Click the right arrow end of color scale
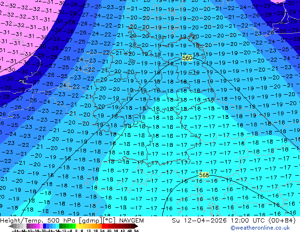The width and height of the screenshot is (300, 232). point(136,226)
